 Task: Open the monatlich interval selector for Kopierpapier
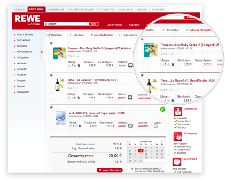[143, 126]
